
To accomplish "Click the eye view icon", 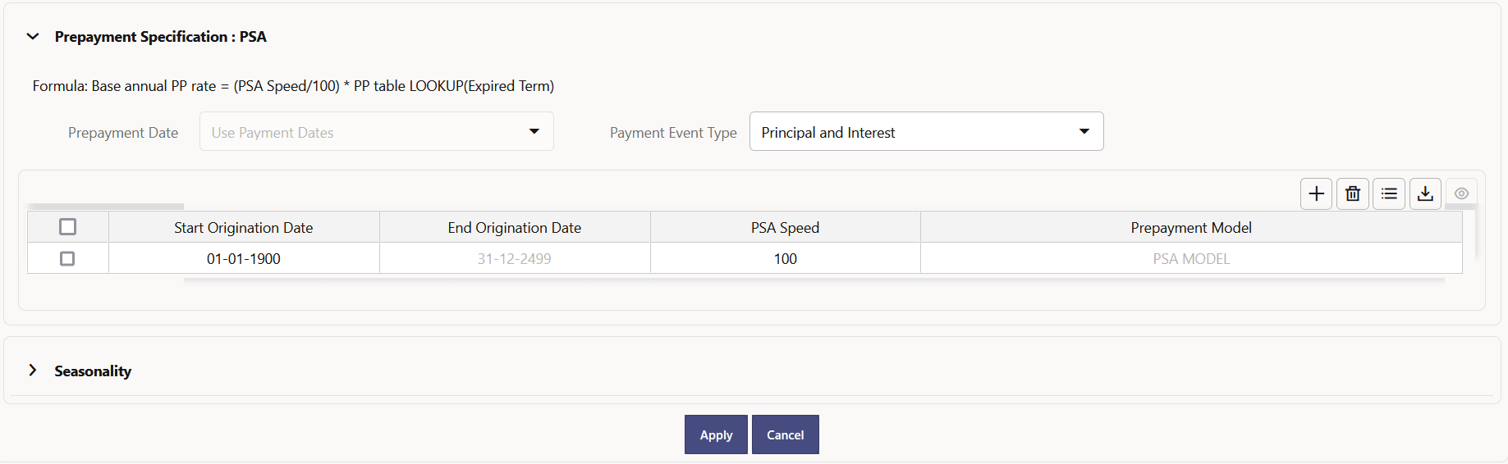I will click(1461, 193).
